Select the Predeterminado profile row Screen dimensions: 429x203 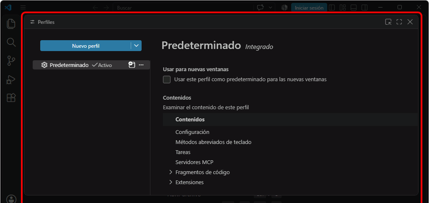pyautogui.click(x=91, y=65)
